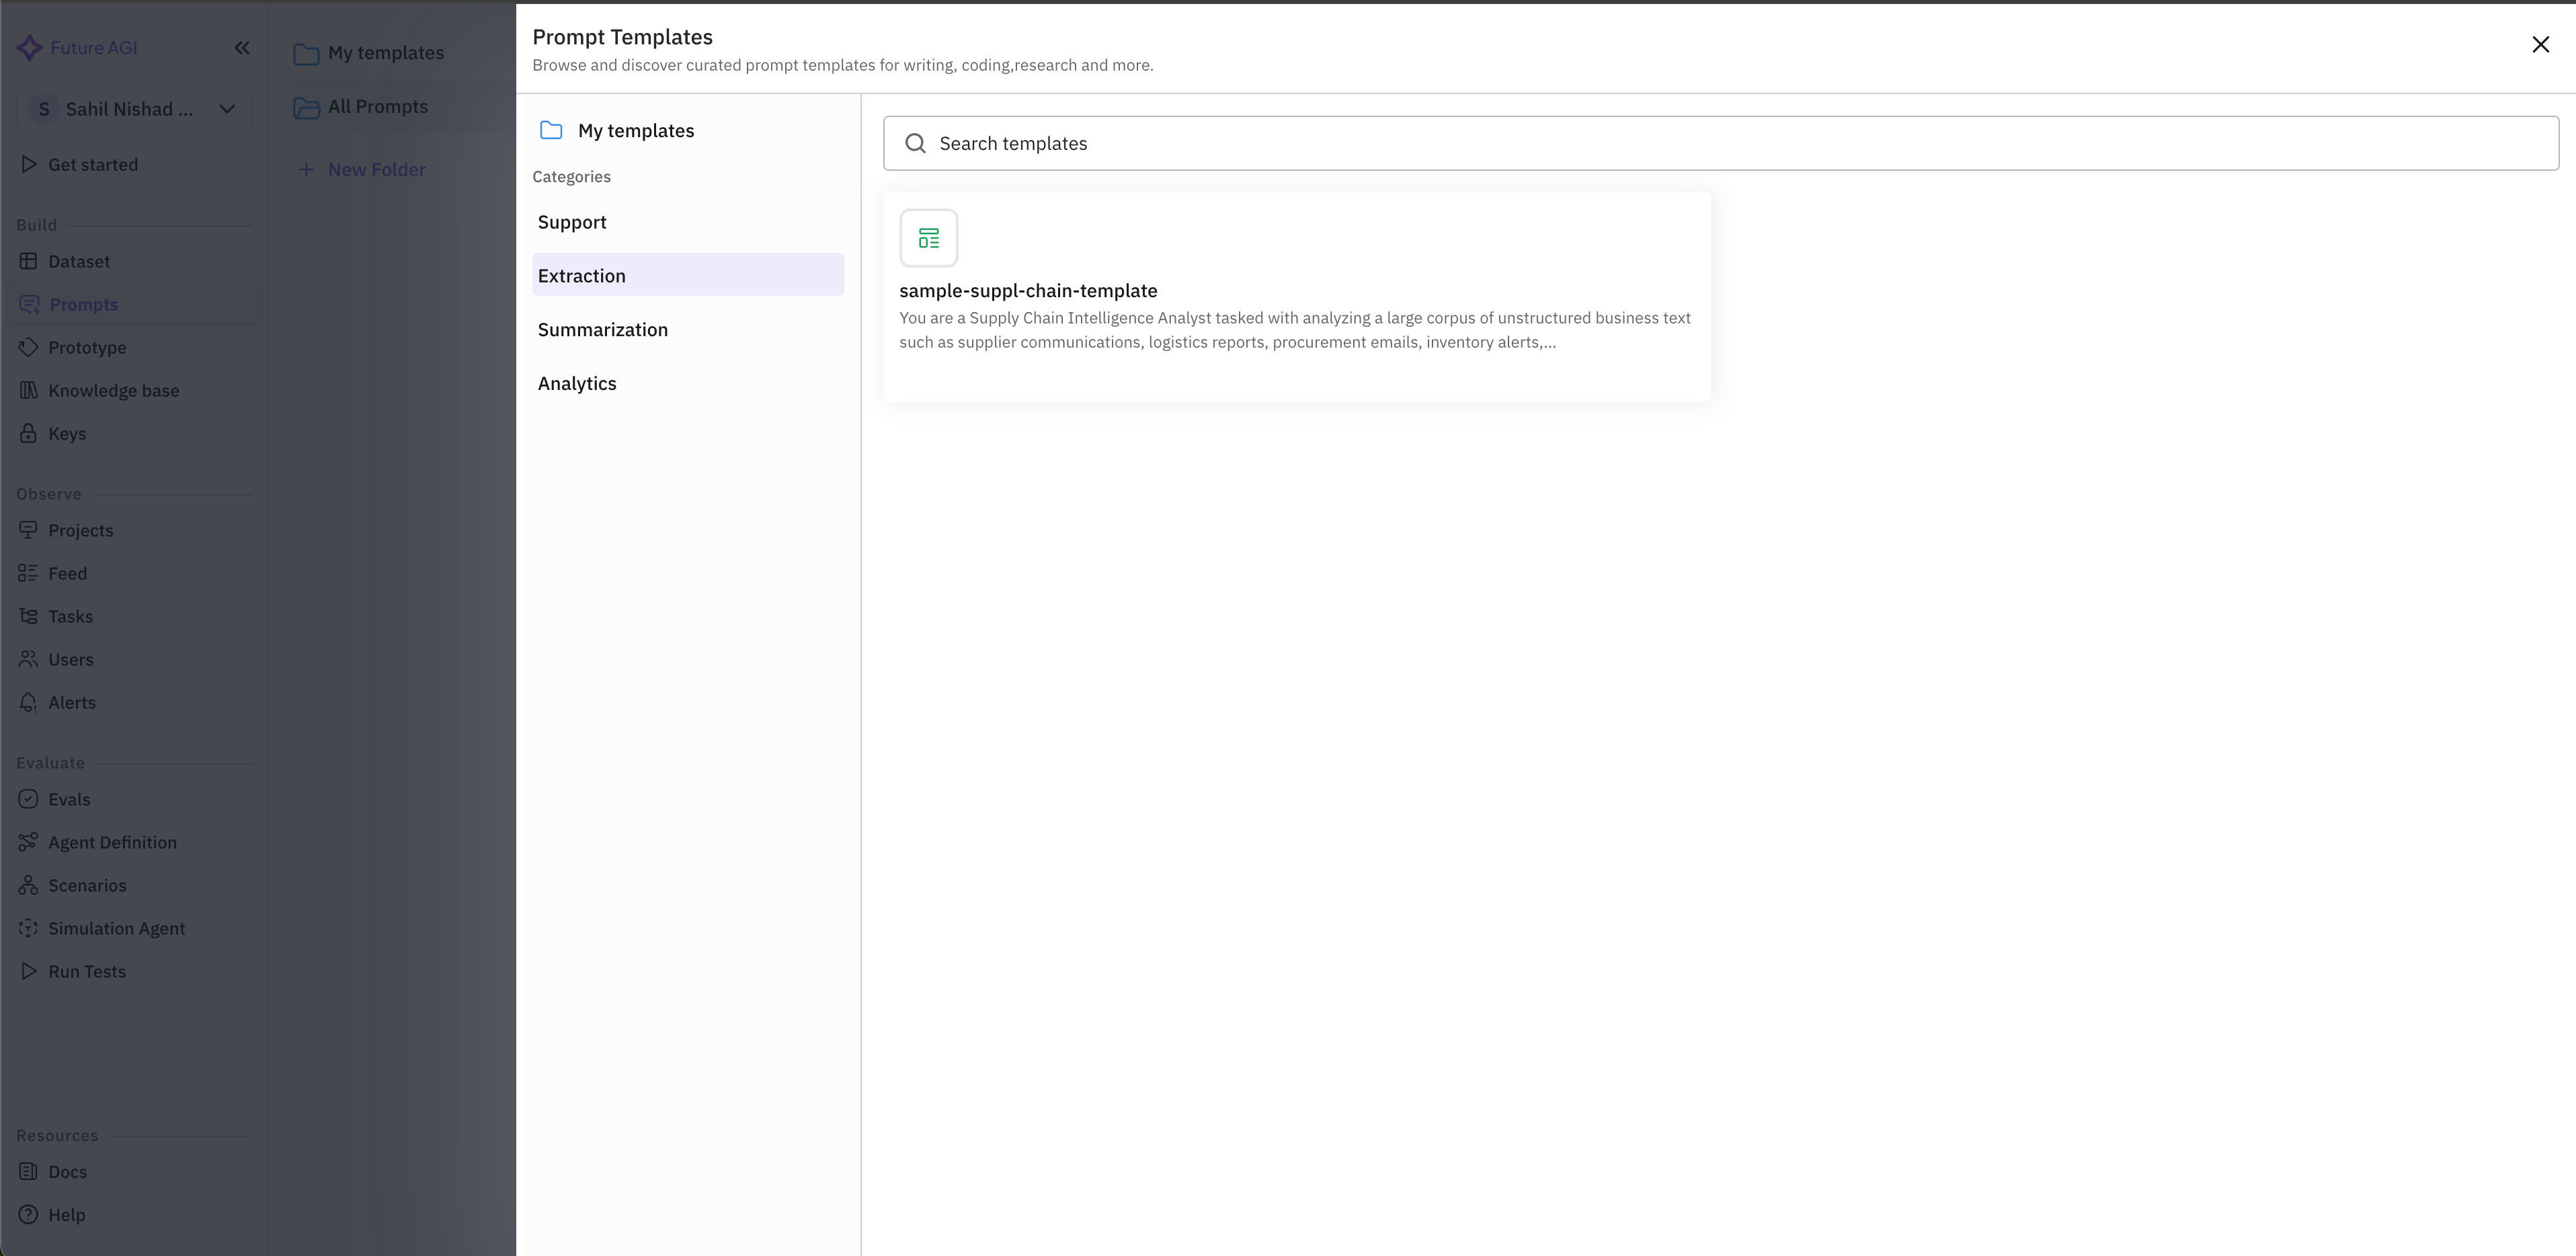Image resolution: width=2576 pixels, height=1256 pixels.
Task: Click the Alerts bell icon
Action: point(28,702)
